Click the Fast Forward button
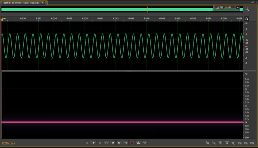The width and height of the screenshot is (258, 148). click(x=119, y=143)
